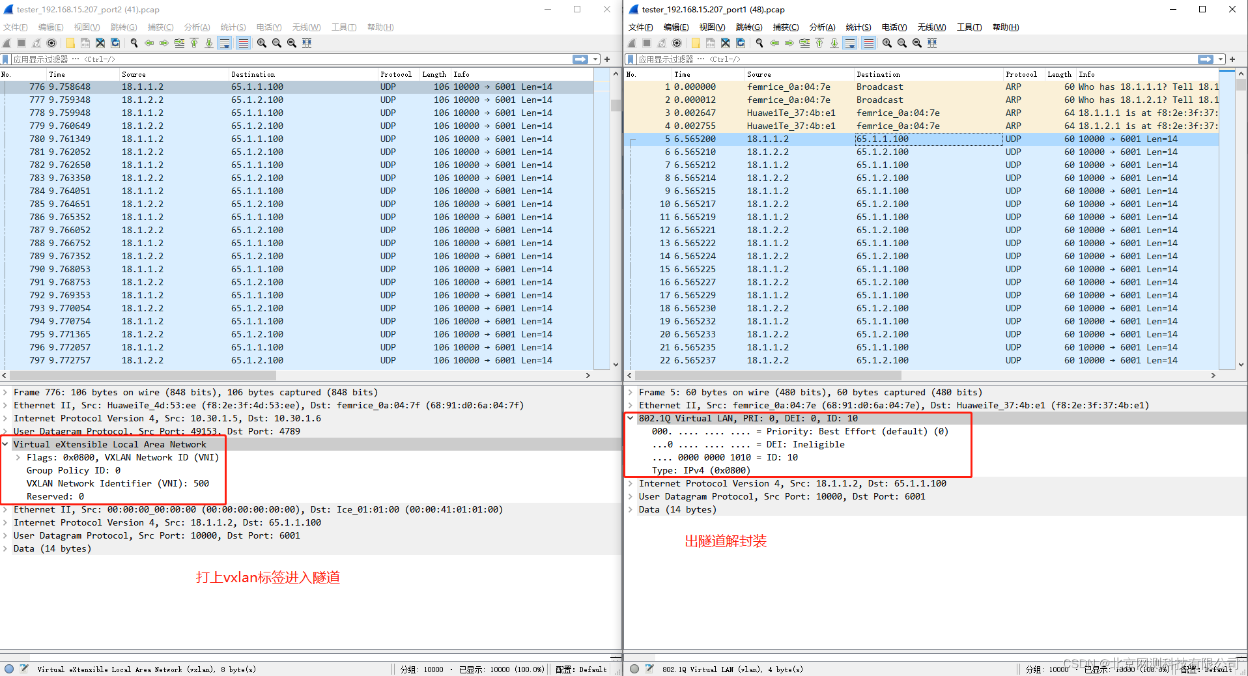Select ARP packet number 3 in right list
The height and width of the screenshot is (676, 1248).
(921, 113)
